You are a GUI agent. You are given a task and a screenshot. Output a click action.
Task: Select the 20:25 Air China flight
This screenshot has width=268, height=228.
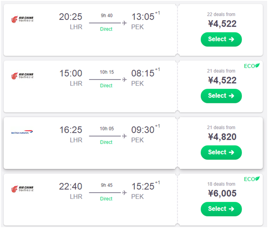pyautogui.click(x=221, y=39)
